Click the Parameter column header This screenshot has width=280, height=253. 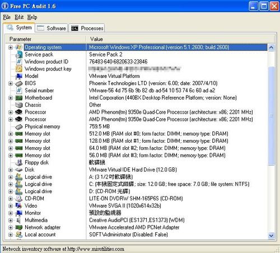pyautogui.click(x=45, y=39)
